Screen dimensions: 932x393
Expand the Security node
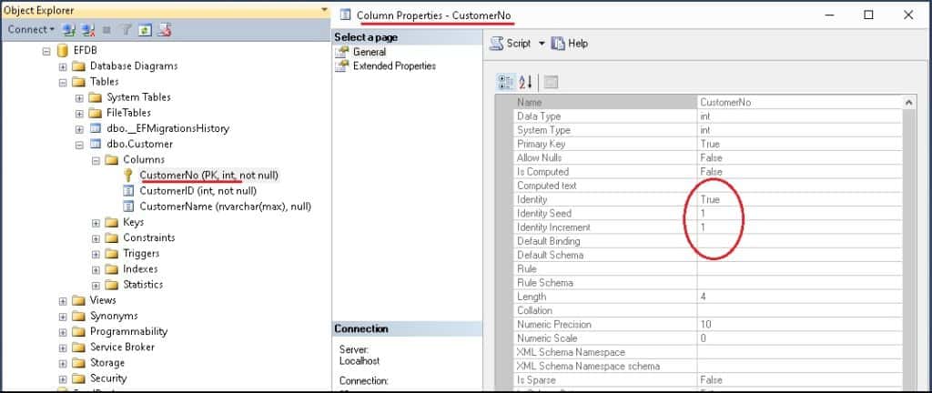63,378
